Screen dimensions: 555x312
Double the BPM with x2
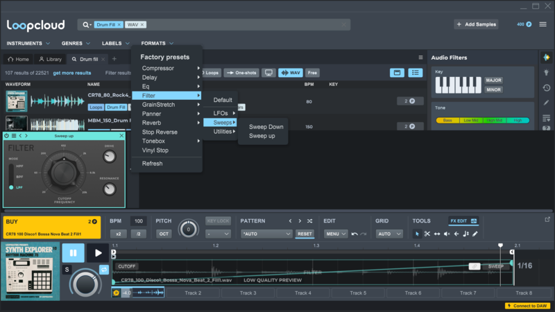[x=118, y=234]
